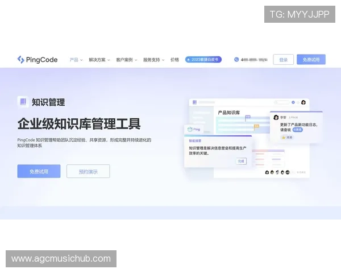
Task: Open the 解决方案 menu
Action: tap(97, 60)
